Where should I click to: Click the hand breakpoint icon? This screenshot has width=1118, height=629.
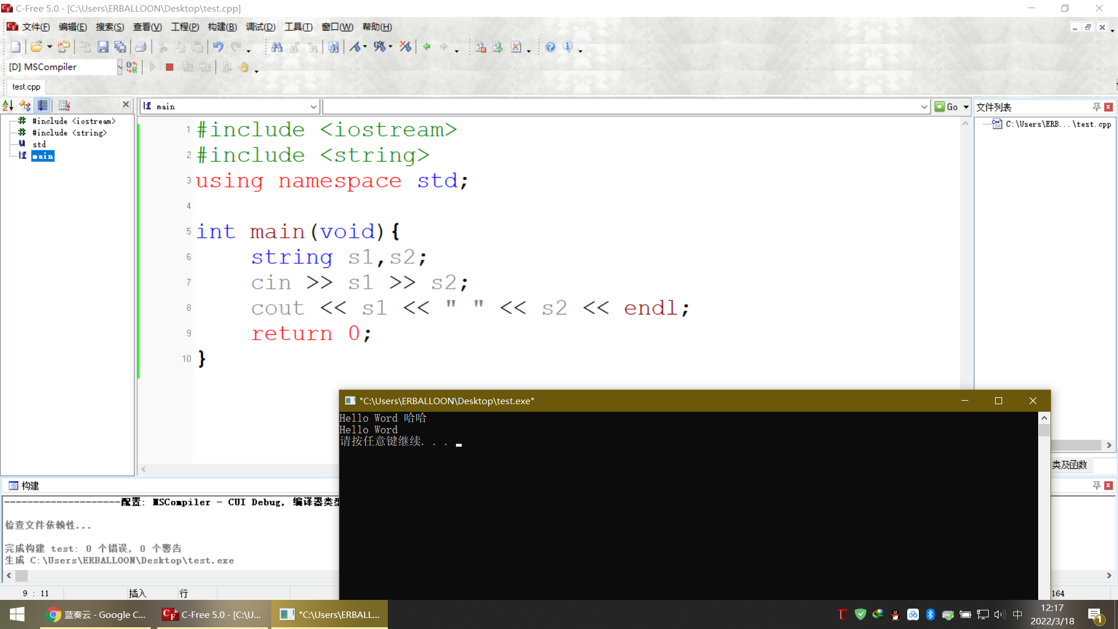click(x=243, y=67)
